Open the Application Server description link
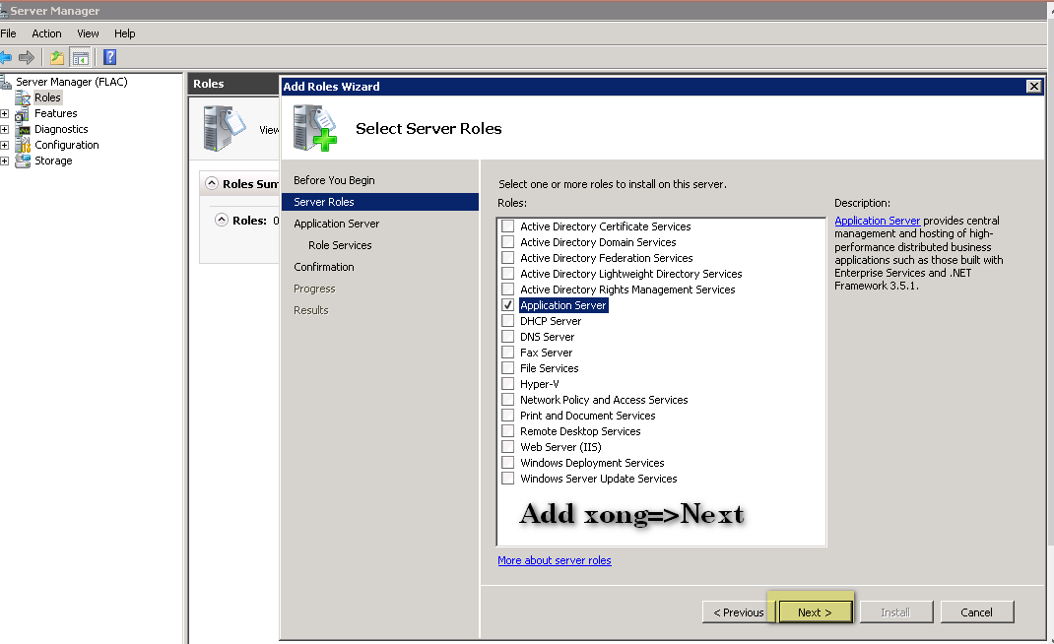Viewport: 1054px width, 644px height. click(x=878, y=221)
